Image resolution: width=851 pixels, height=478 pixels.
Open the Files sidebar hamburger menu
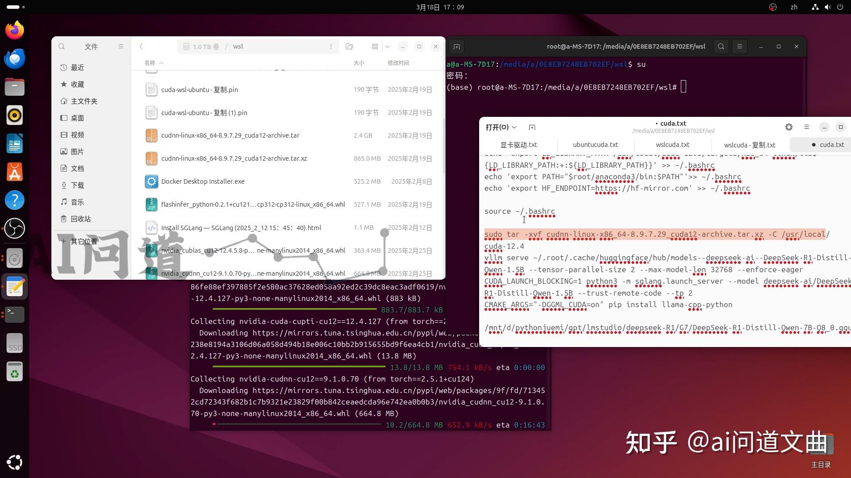point(121,46)
